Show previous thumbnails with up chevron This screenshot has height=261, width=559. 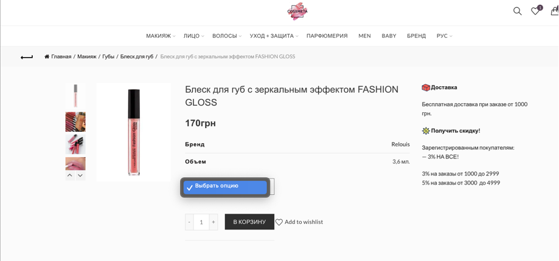[x=70, y=175]
